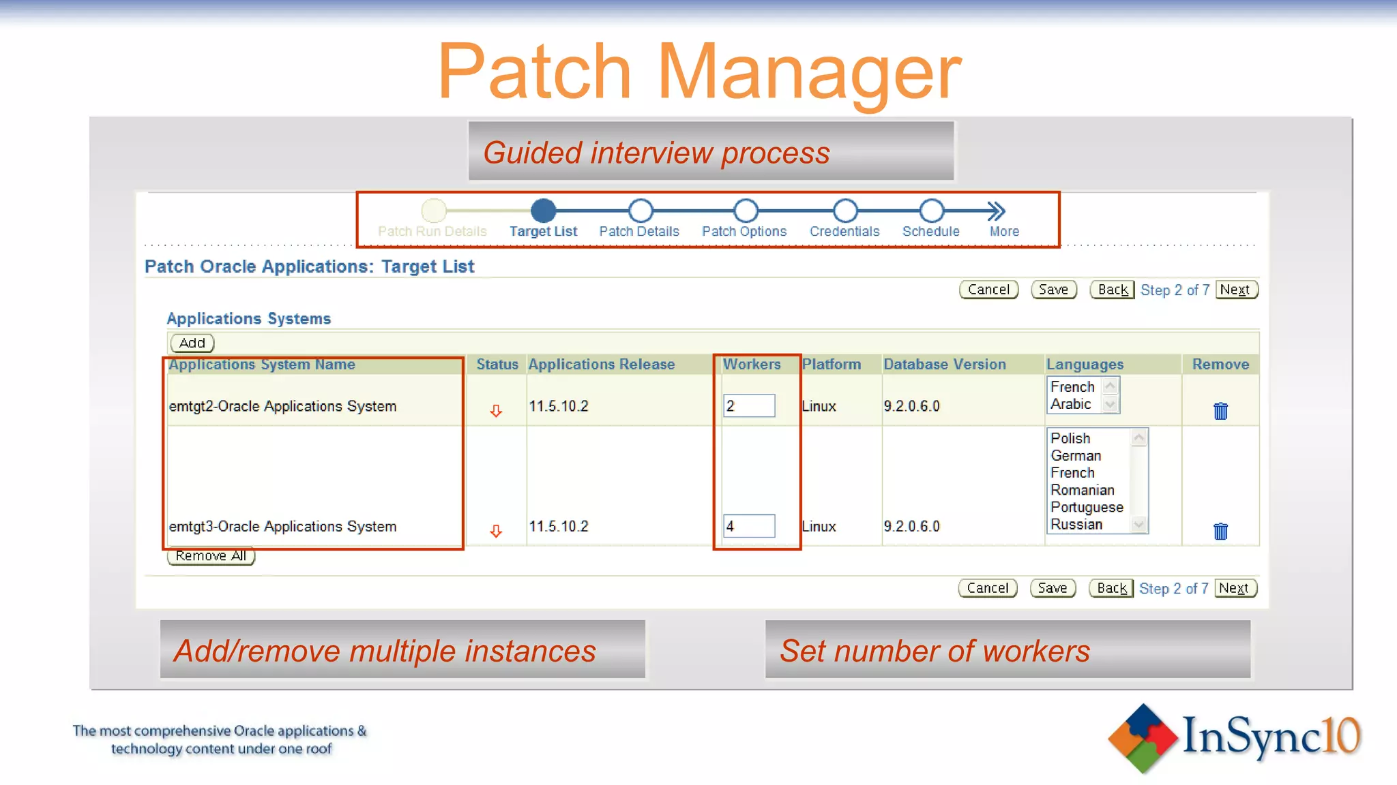Open the Patch Details step label
Image resolution: width=1397 pixels, height=785 pixels.
tap(639, 232)
